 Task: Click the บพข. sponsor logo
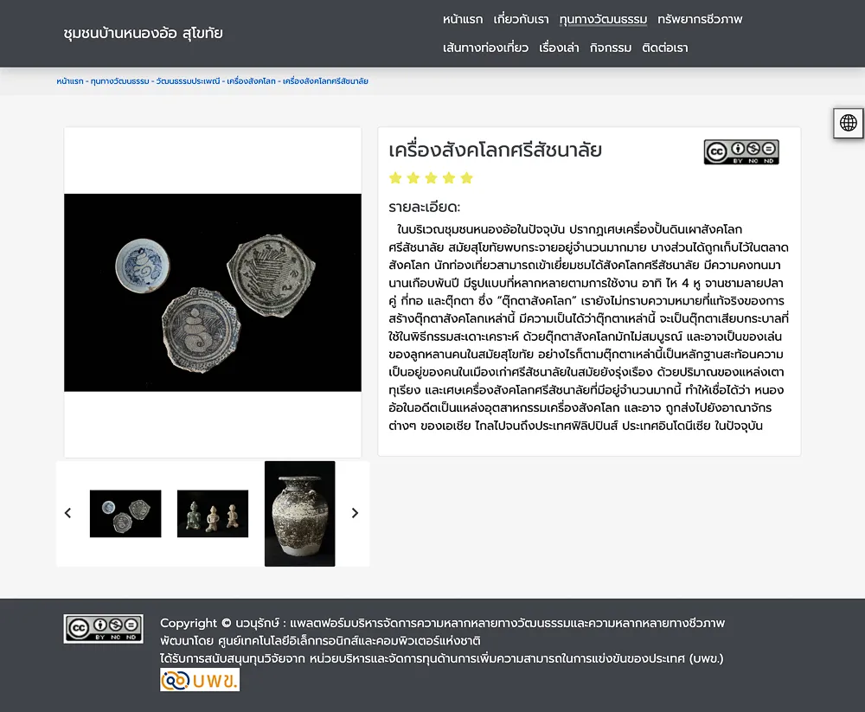click(200, 680)
